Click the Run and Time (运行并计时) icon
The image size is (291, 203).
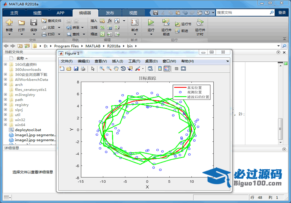[x=199, y=22]
